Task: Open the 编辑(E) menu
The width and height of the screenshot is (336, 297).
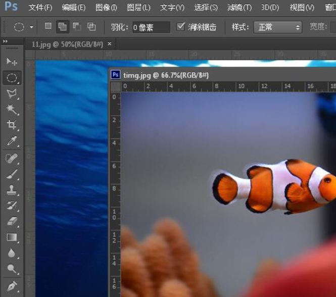Action: pyautogui.click(x=74, y=8)
